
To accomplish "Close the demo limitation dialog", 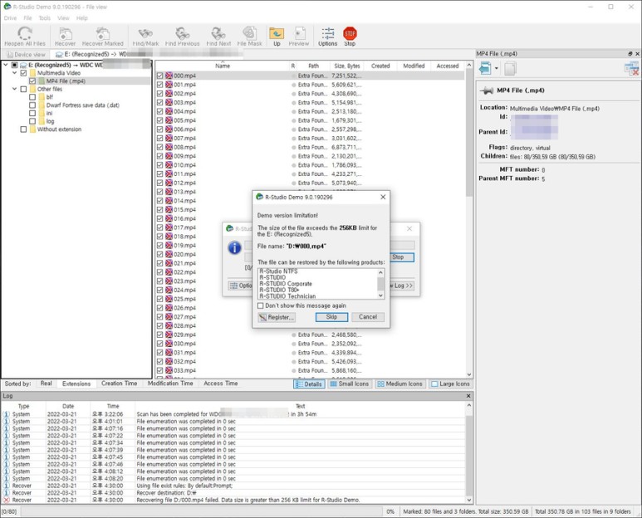I will click(383, 197).
